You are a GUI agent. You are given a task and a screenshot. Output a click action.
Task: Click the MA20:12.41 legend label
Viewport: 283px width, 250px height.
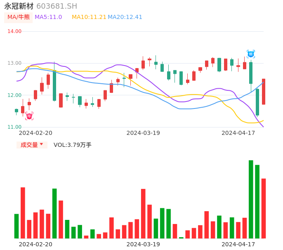click(x=125, y=17)
